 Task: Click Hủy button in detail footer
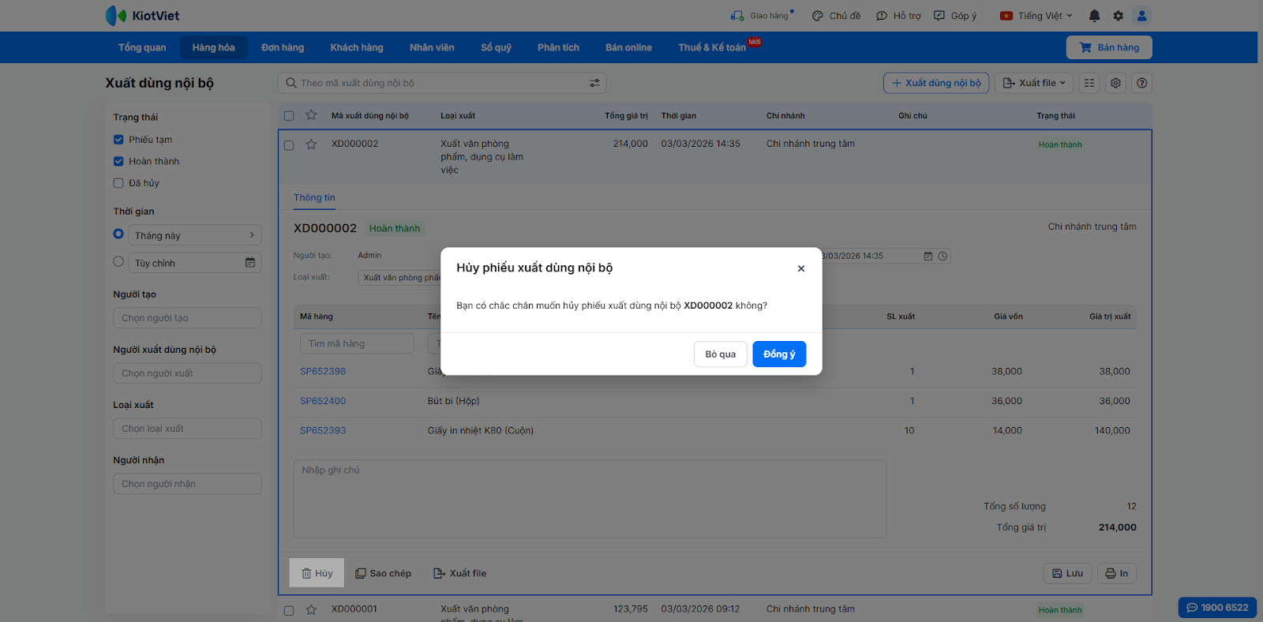[317, 573]
